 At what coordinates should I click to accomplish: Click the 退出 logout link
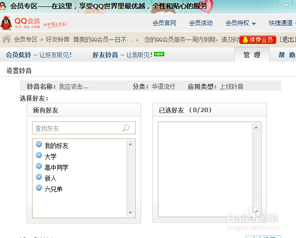pos(288,40)
